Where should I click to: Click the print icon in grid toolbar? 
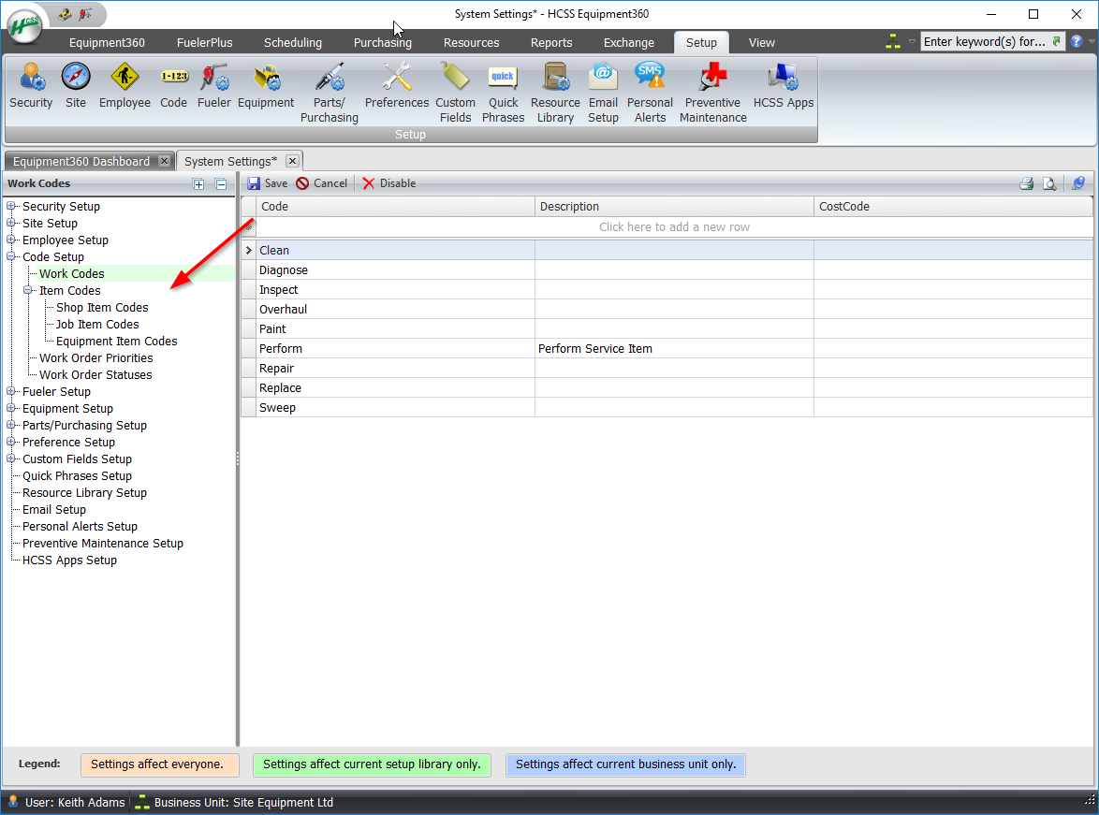click(1026, 183)
